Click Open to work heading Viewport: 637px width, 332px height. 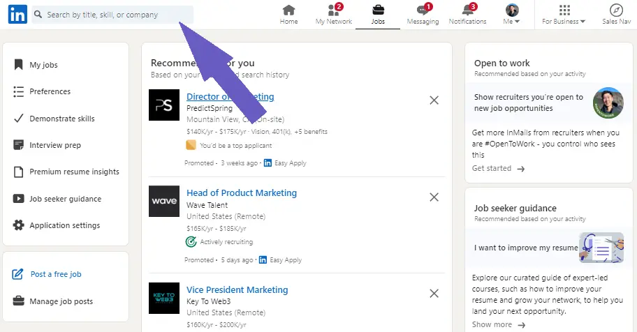coord(501,63)
